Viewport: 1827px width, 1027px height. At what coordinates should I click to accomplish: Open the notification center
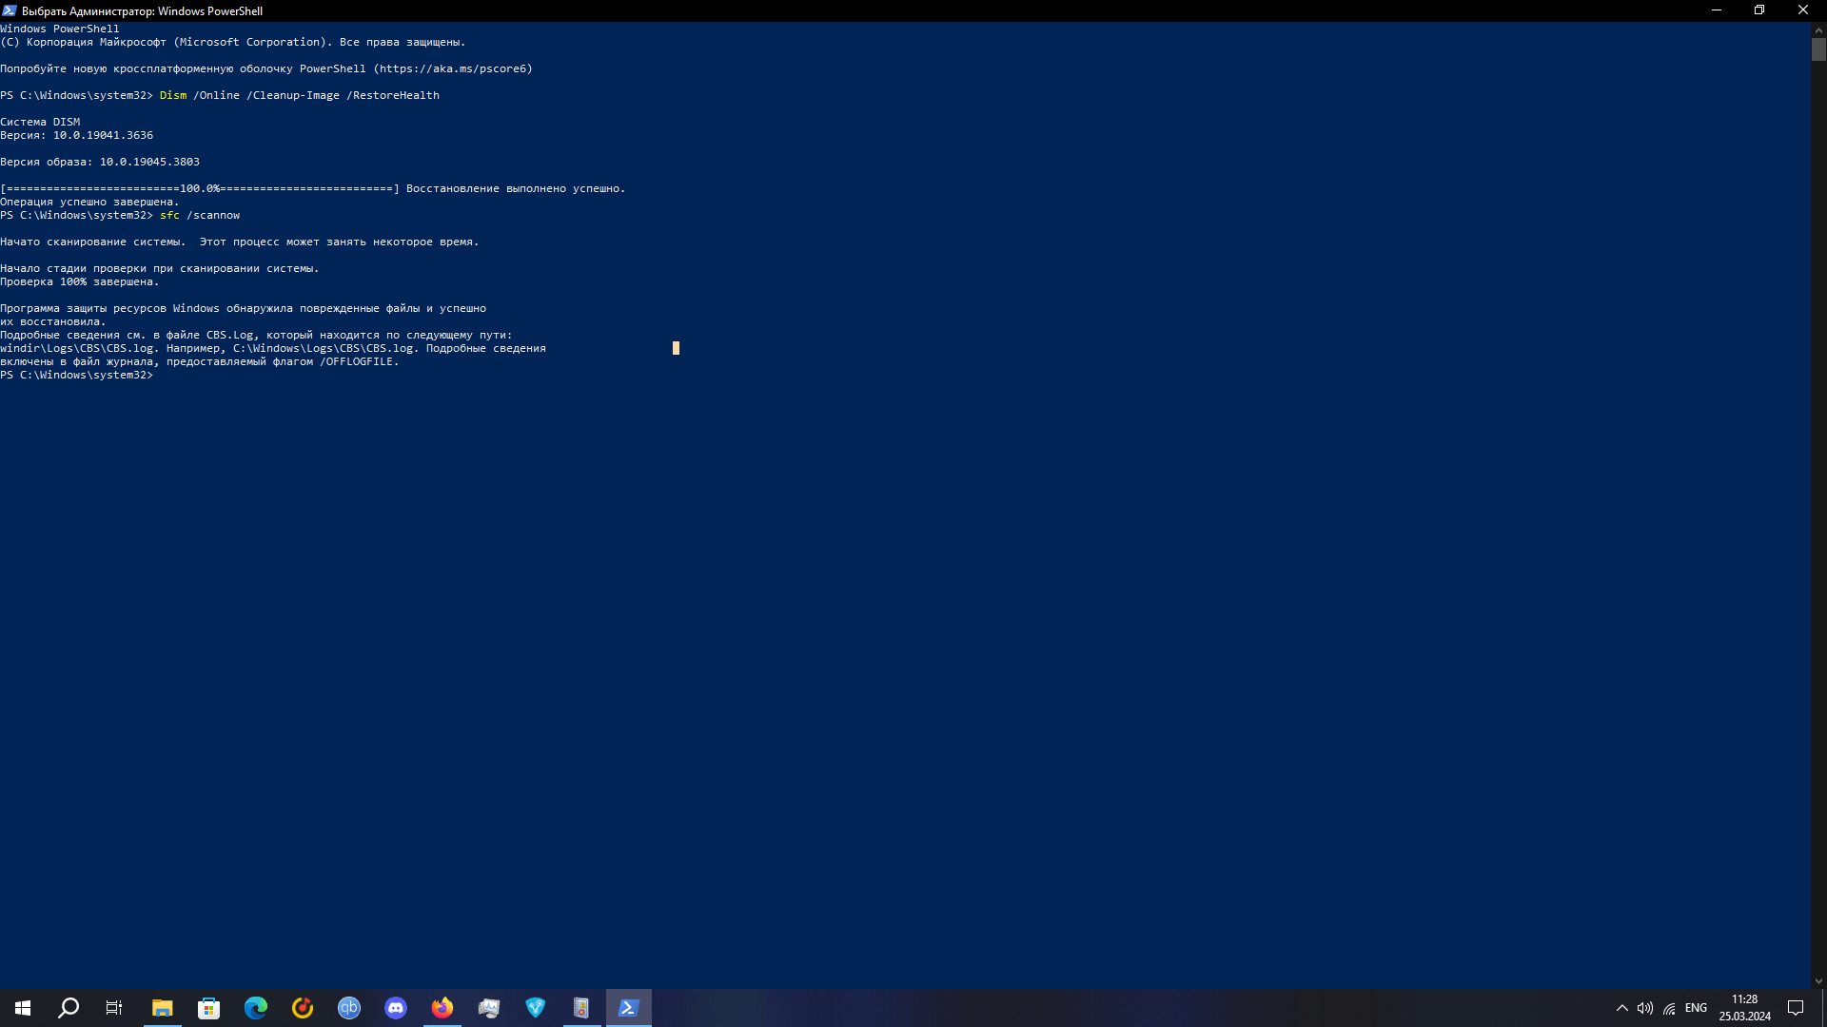coord(1796,1008)
